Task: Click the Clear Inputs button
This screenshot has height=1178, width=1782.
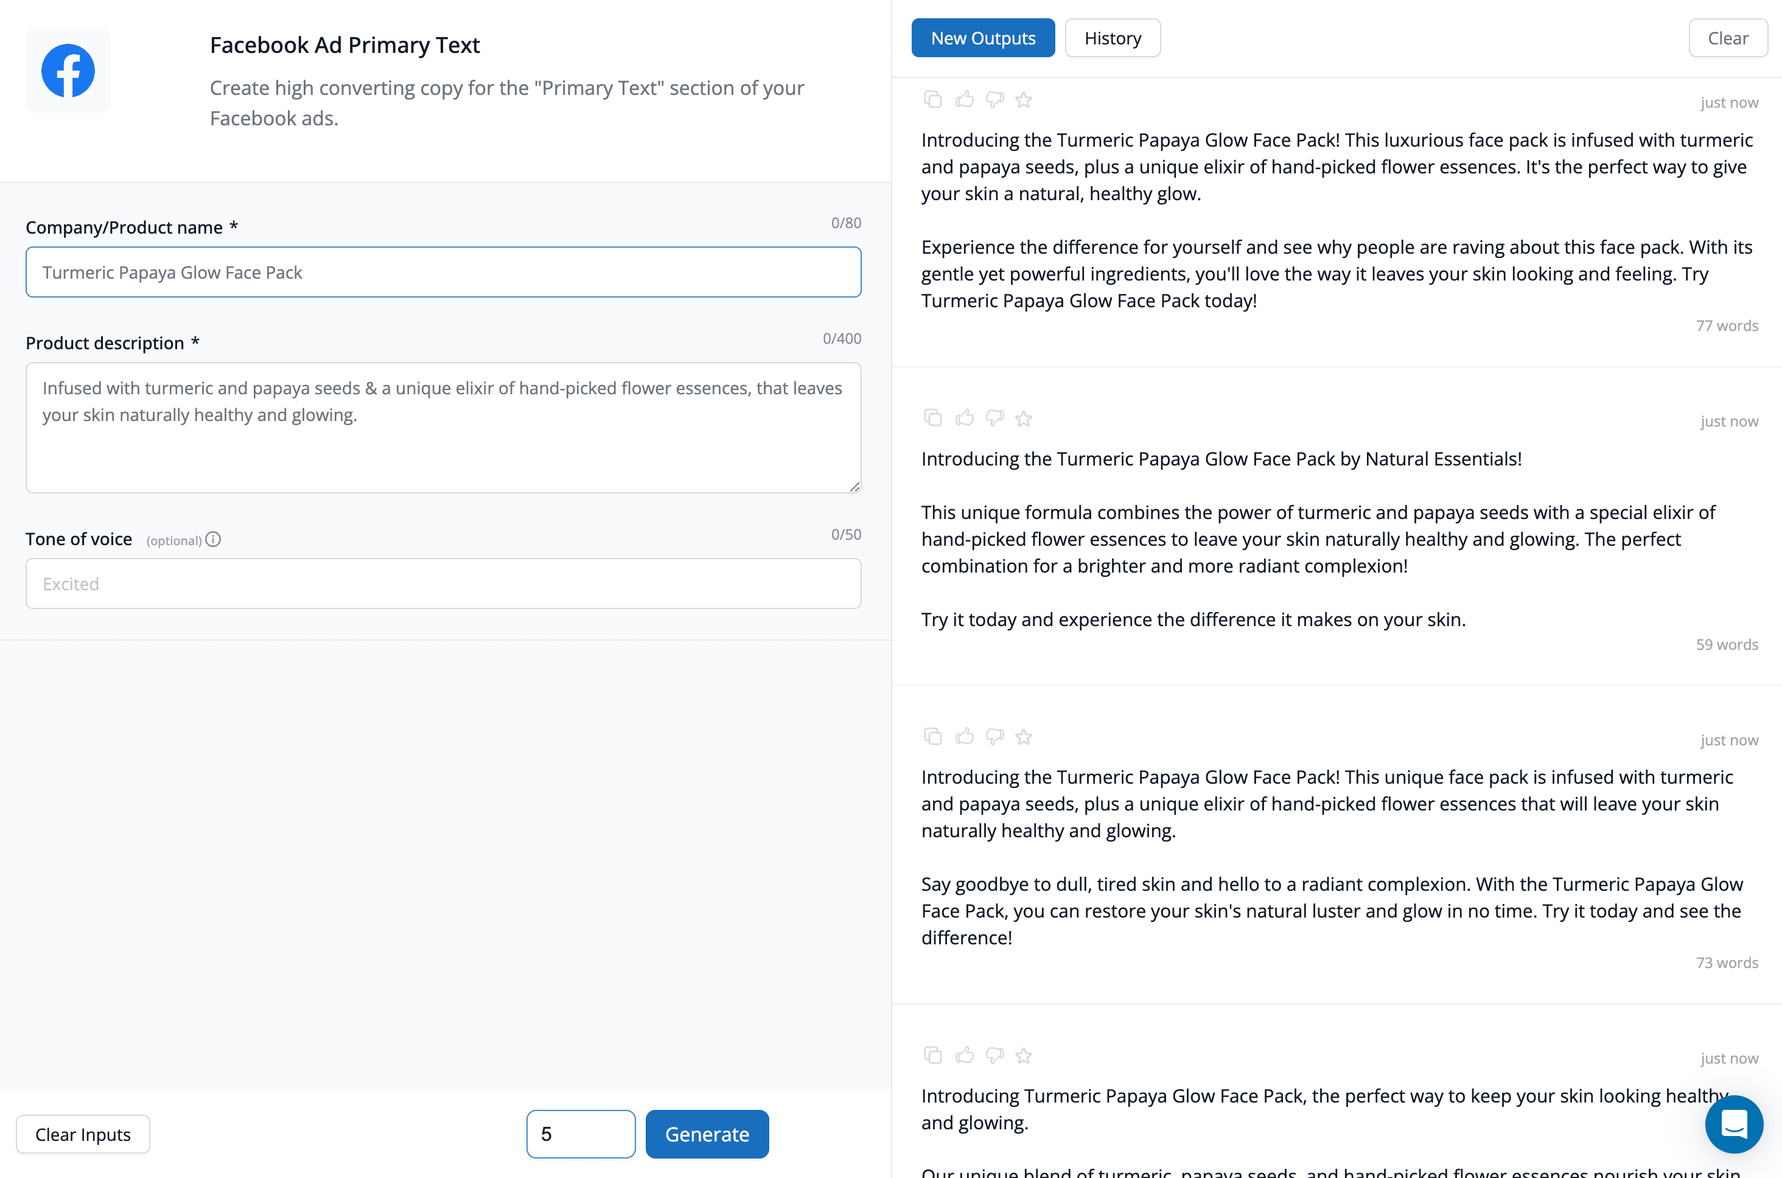Action: tap(83, 1134)
